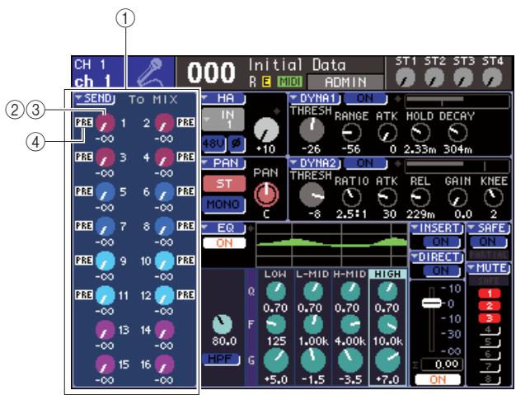516x395 pixels.
Task: Click the ST2 level knob
Action: [434, 78]
